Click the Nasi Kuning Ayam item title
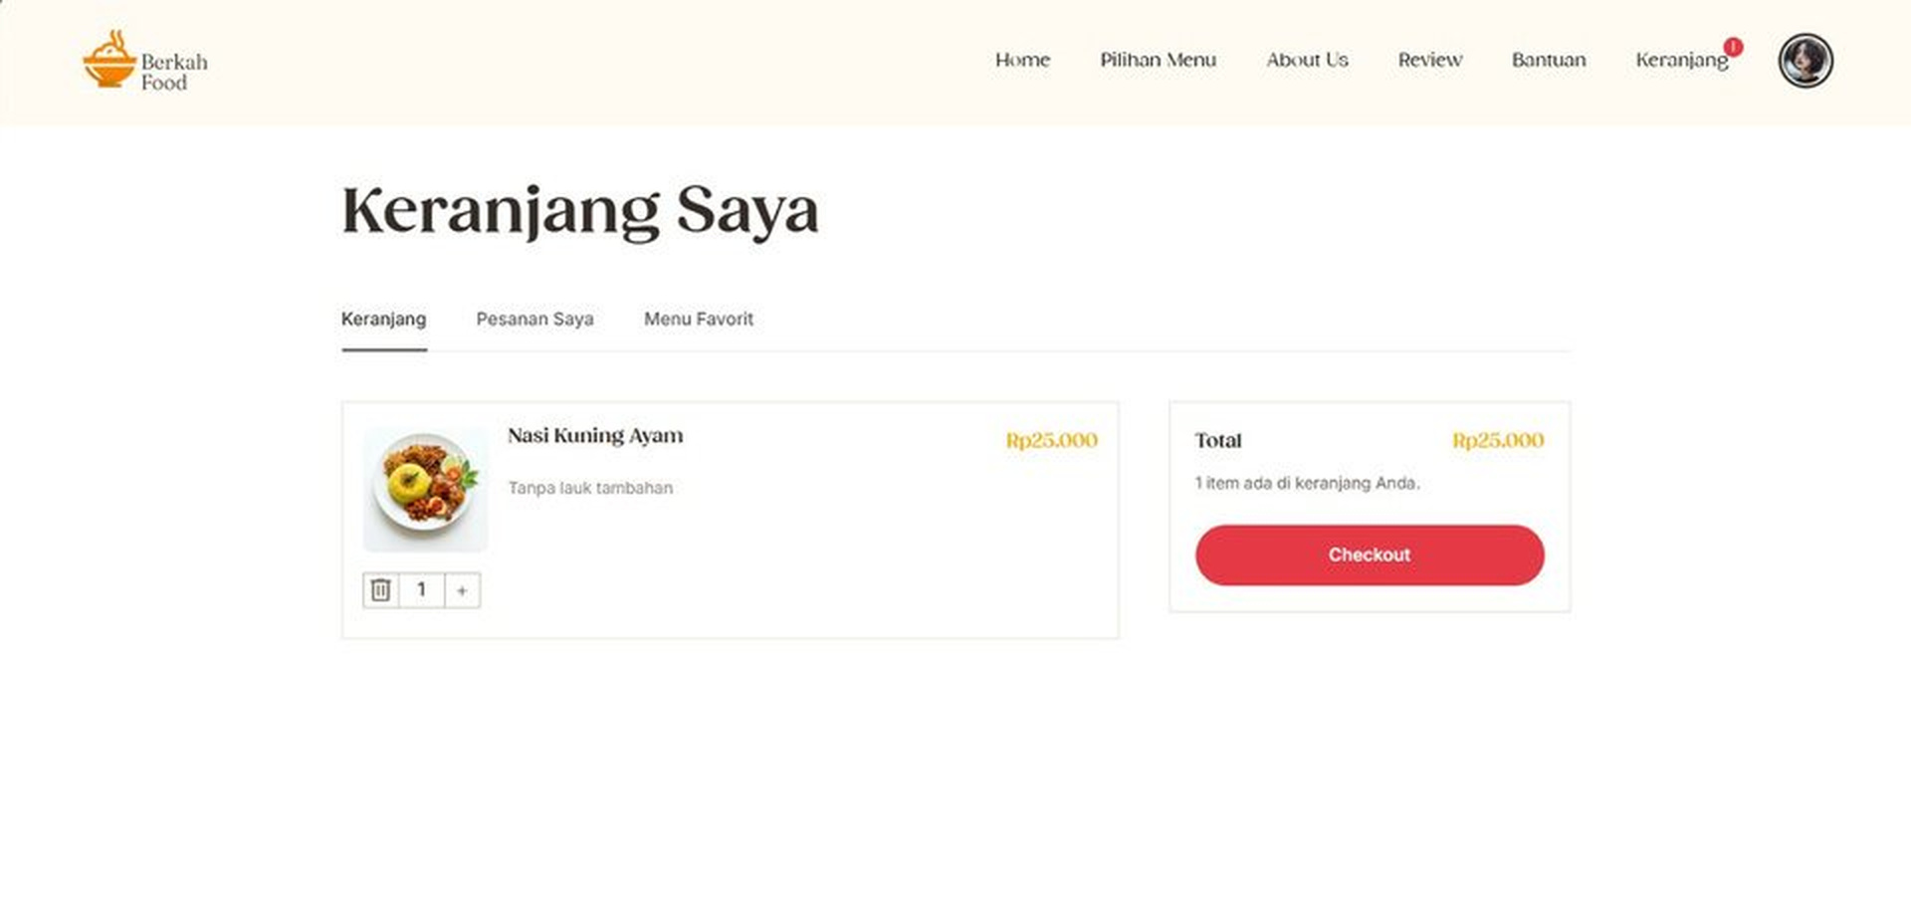1911x898 pixels. pyautogui.click(x=595, y=436)
